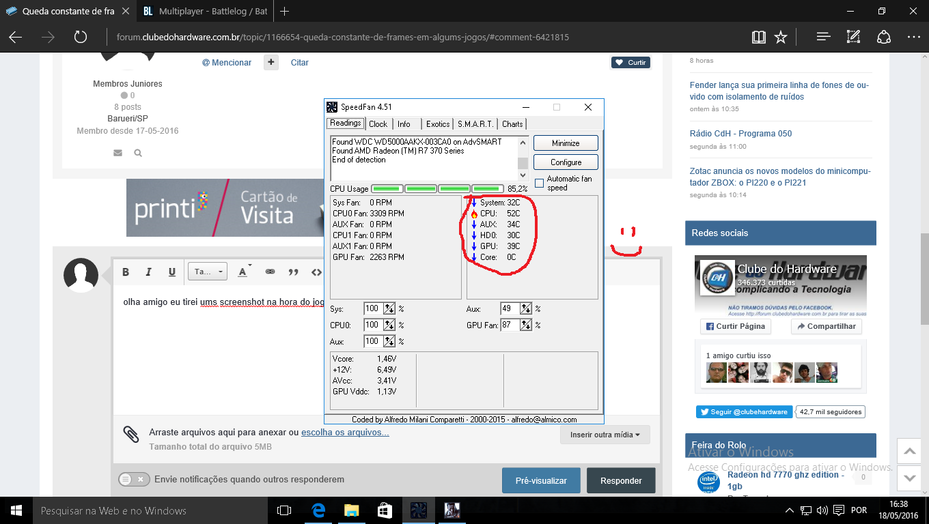The image size is (929, 524).
Task: Click the envelope message icon under user profile
Action: (x=118, y=153)
